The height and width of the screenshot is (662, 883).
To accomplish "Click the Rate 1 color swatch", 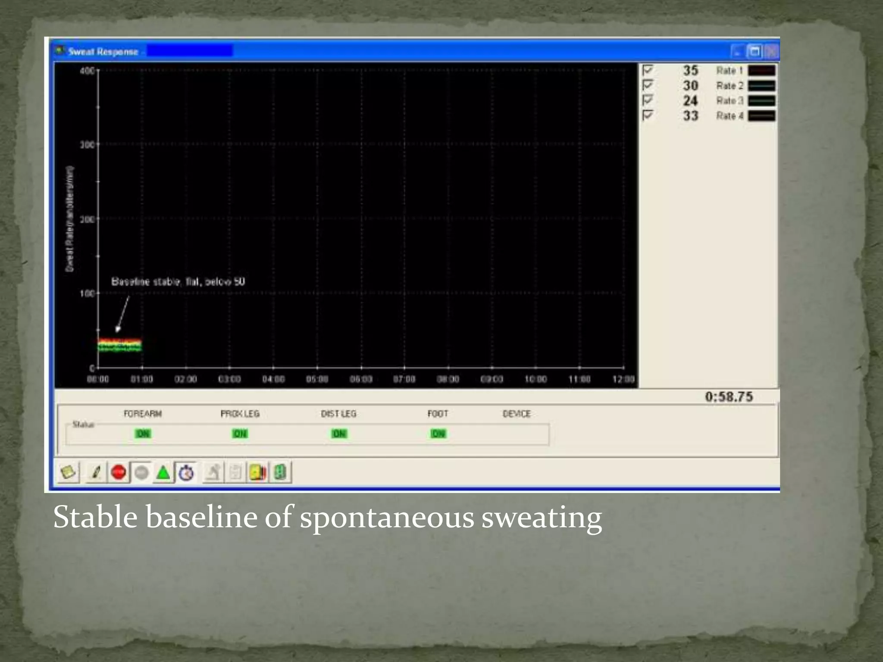I will click(x=761, y=71).
